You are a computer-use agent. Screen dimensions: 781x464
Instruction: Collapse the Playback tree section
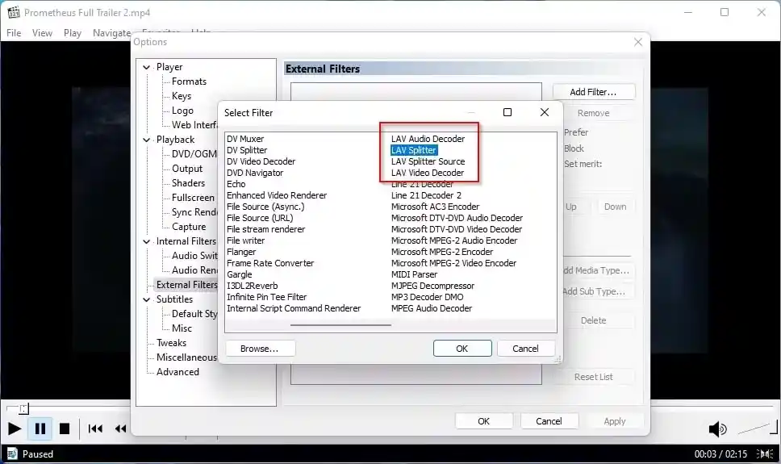pos(146,140)
